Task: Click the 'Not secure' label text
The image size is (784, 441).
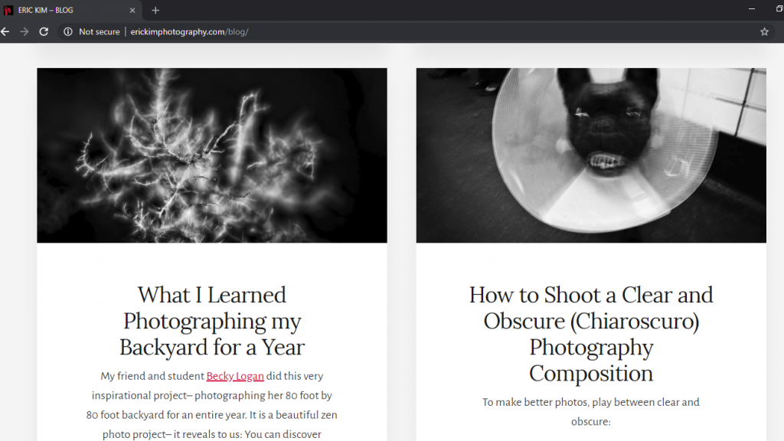Action: pyautogui.click(x=100, y=31)
